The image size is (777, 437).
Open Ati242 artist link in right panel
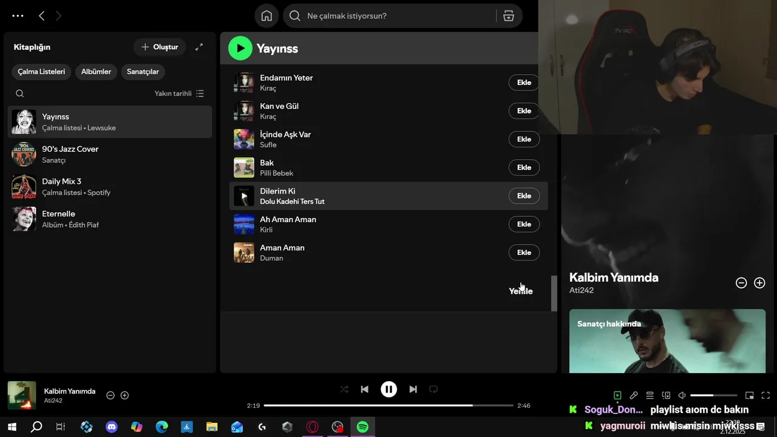pos(582,290)
